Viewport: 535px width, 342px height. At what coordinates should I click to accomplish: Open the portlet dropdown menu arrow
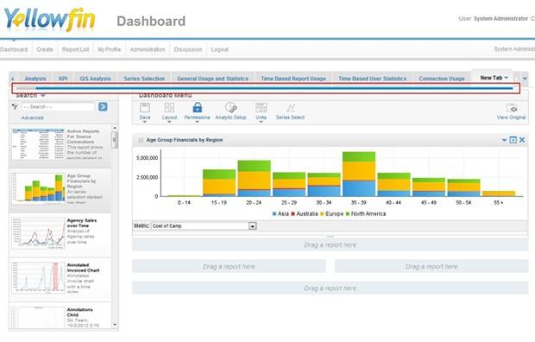click(x=504, y=140)
